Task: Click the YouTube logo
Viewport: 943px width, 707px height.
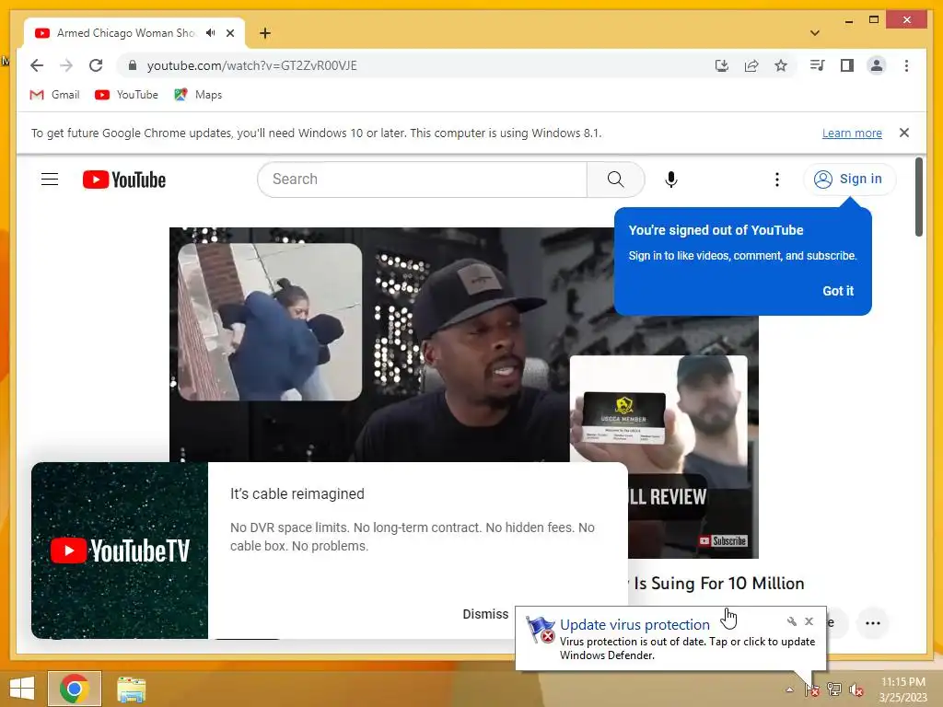Action: (124, 180)
